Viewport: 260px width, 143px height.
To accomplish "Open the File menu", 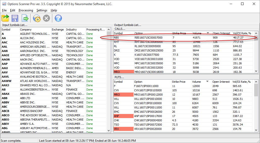I will [x=4, y=10].
